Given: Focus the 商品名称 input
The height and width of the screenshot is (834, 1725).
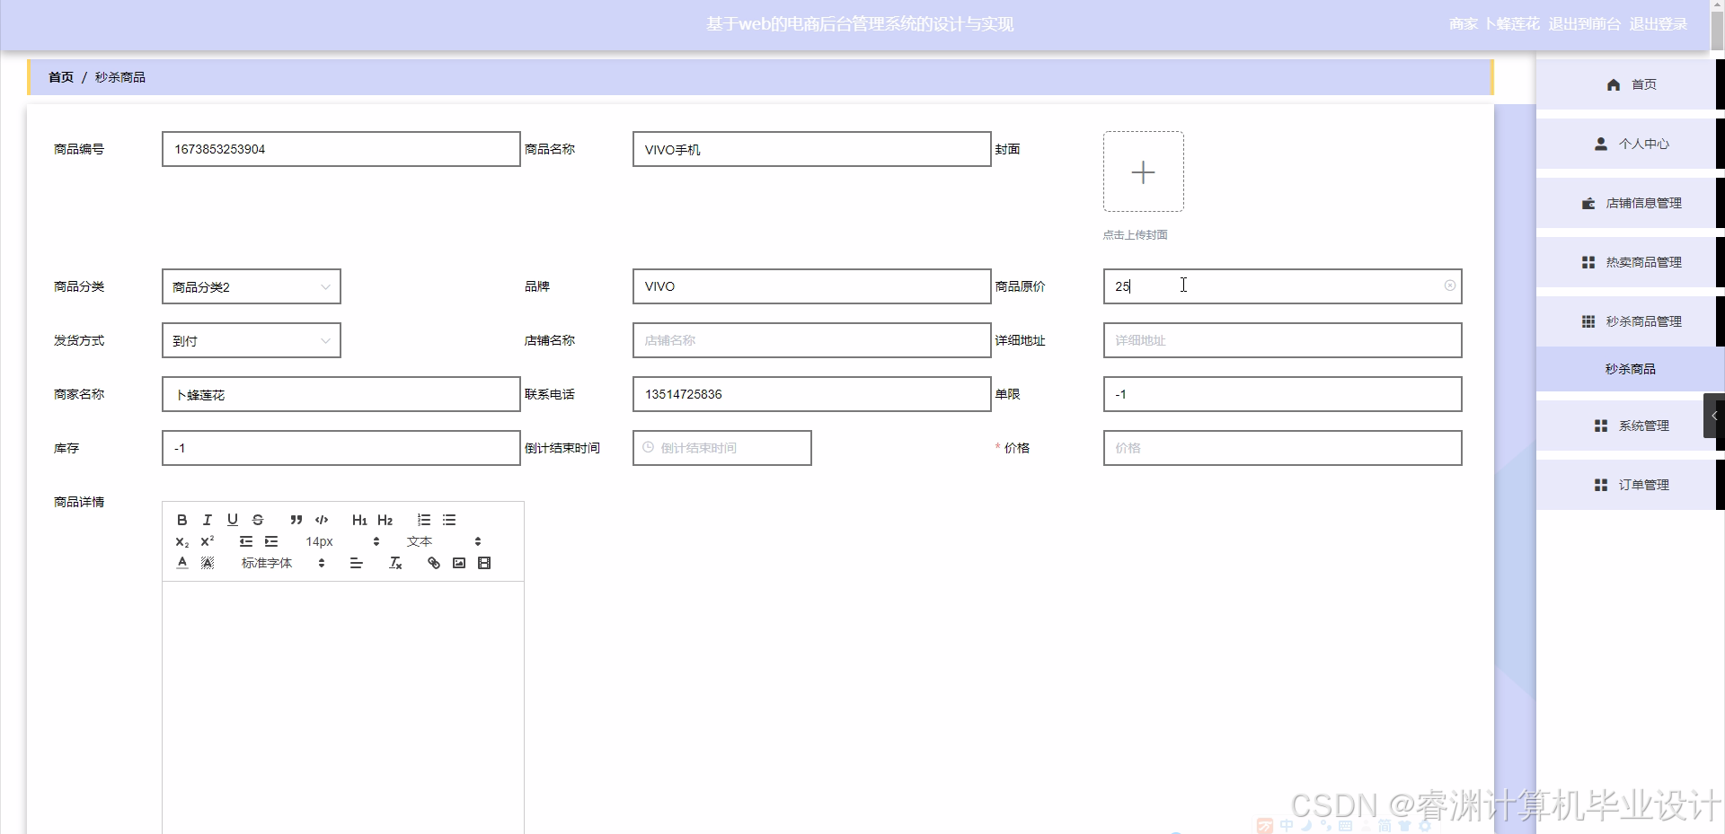Looking at the screenshot, I should (x=812, y=149).
